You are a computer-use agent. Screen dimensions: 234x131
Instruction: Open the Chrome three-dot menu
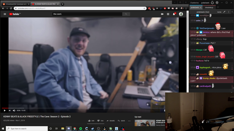click(186, 8)
